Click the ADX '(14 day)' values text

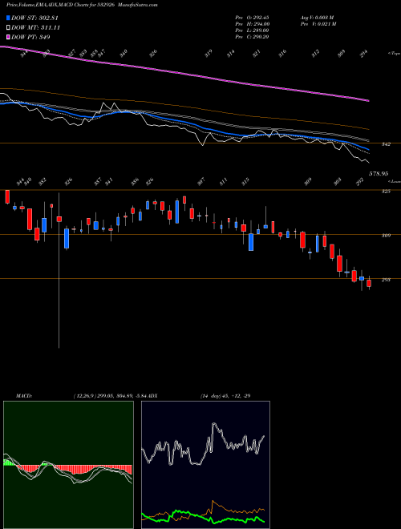pos(225,396)
